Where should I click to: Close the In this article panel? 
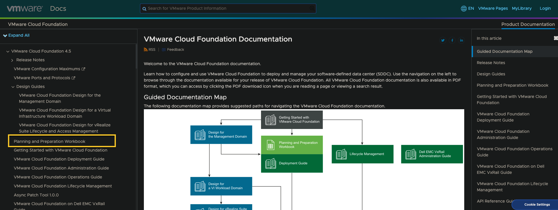tap(556, 38)
